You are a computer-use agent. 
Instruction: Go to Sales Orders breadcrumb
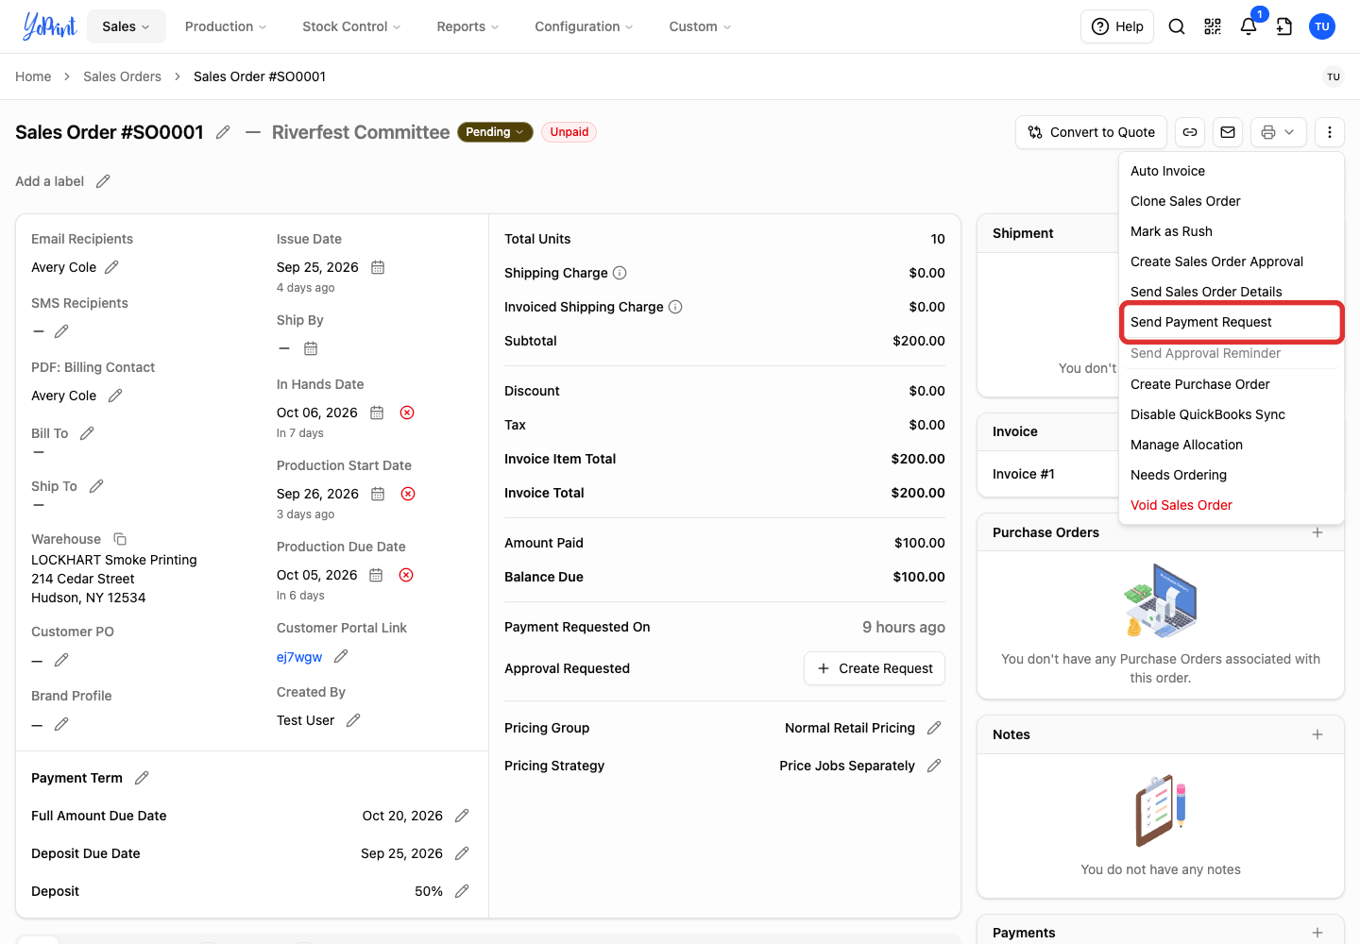pyautogui.click(x=122, y=76)
